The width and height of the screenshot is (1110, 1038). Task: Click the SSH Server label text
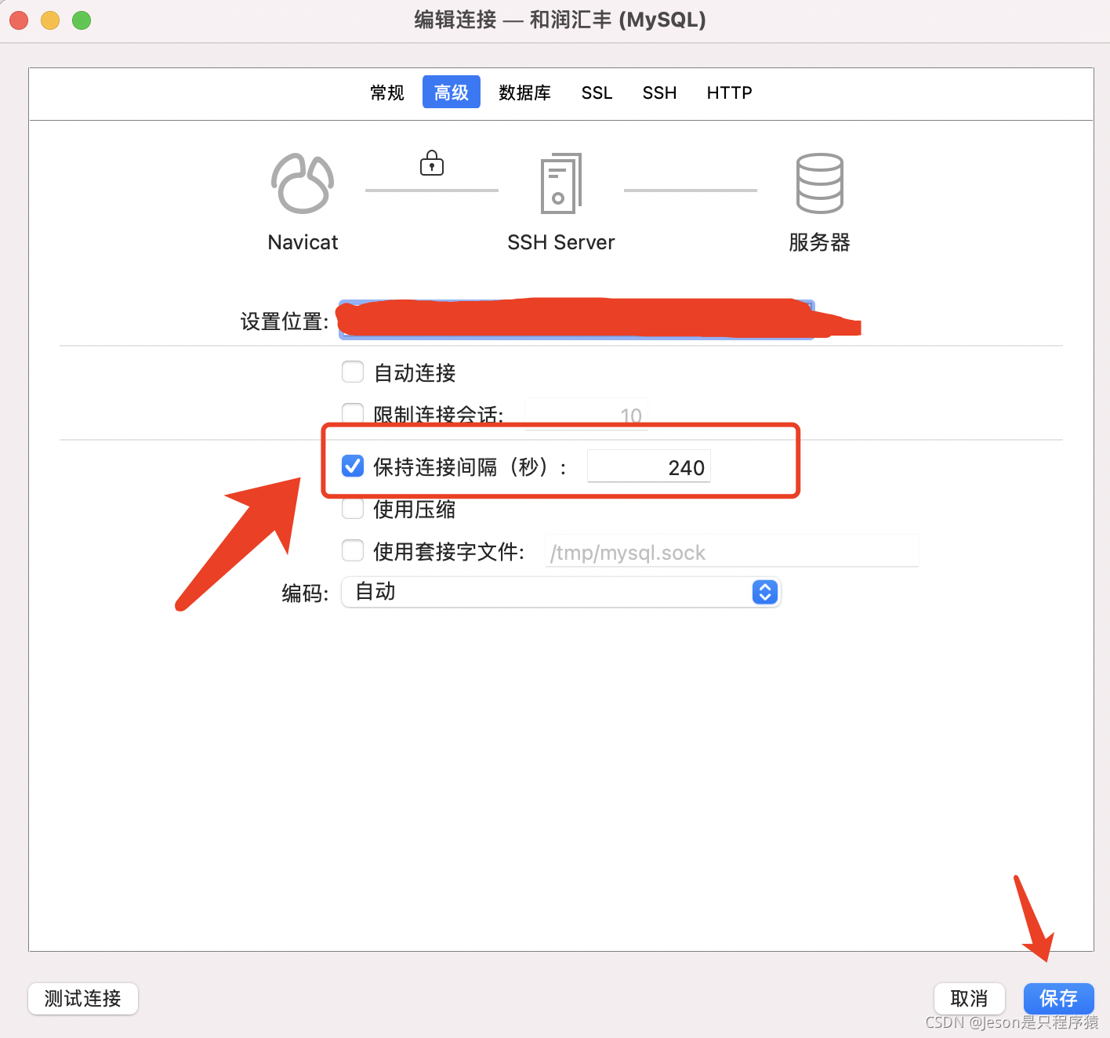coord(561,242)
